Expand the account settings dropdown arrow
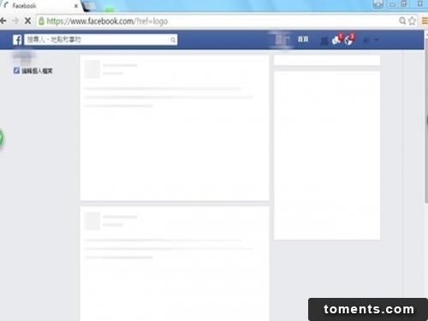 pyautogui.click(x=377, y=40)
